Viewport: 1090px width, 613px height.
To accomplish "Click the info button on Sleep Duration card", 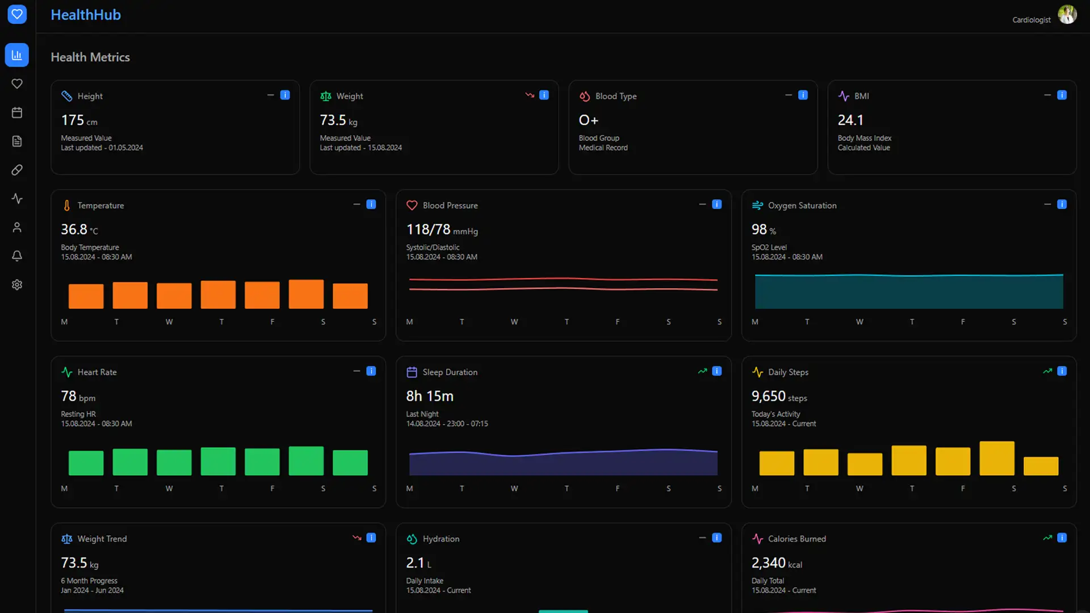I will pyautogui.click(x=716, y=371).
